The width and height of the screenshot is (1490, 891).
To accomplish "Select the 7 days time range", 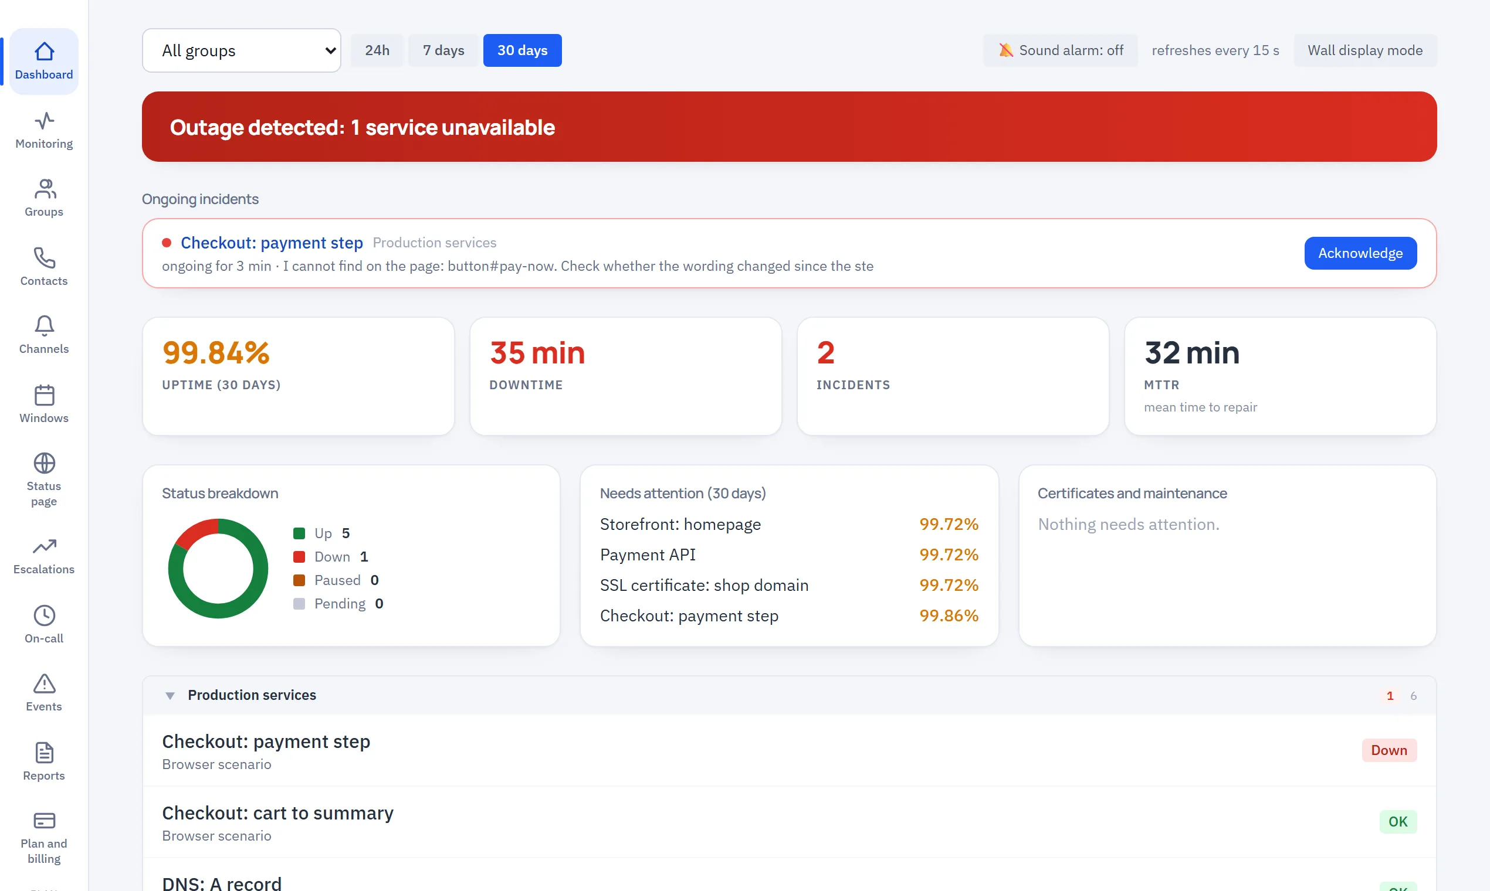I will click(x=443, y=50).
